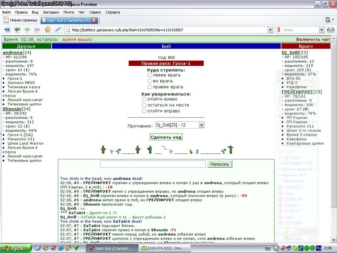Click the page icon in the address bar
Screen dimensions: 337x253
[x=68, y=30]
